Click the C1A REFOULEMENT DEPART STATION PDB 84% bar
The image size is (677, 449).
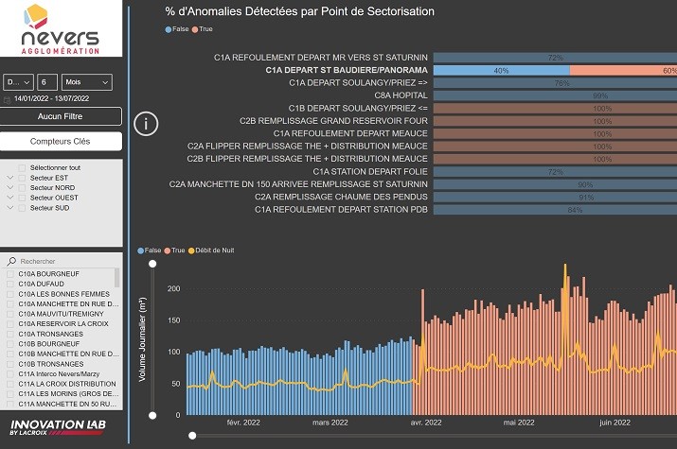click(555, 210)
